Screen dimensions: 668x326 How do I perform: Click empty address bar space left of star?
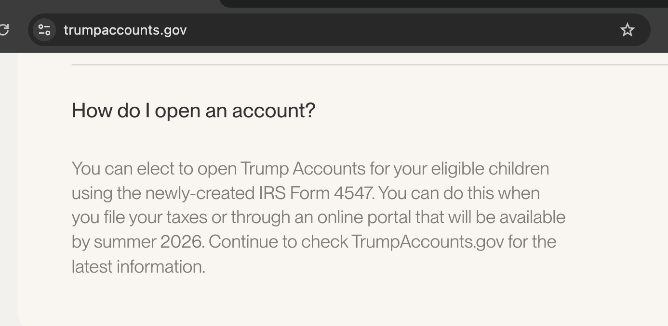point(386,30)
